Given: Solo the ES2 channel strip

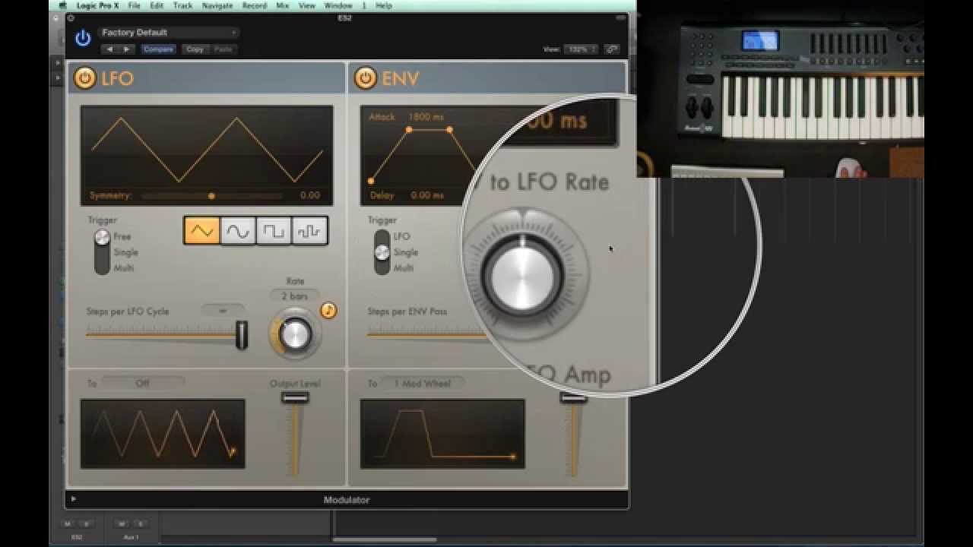Looking at the screenshot, I should (86, 523).
